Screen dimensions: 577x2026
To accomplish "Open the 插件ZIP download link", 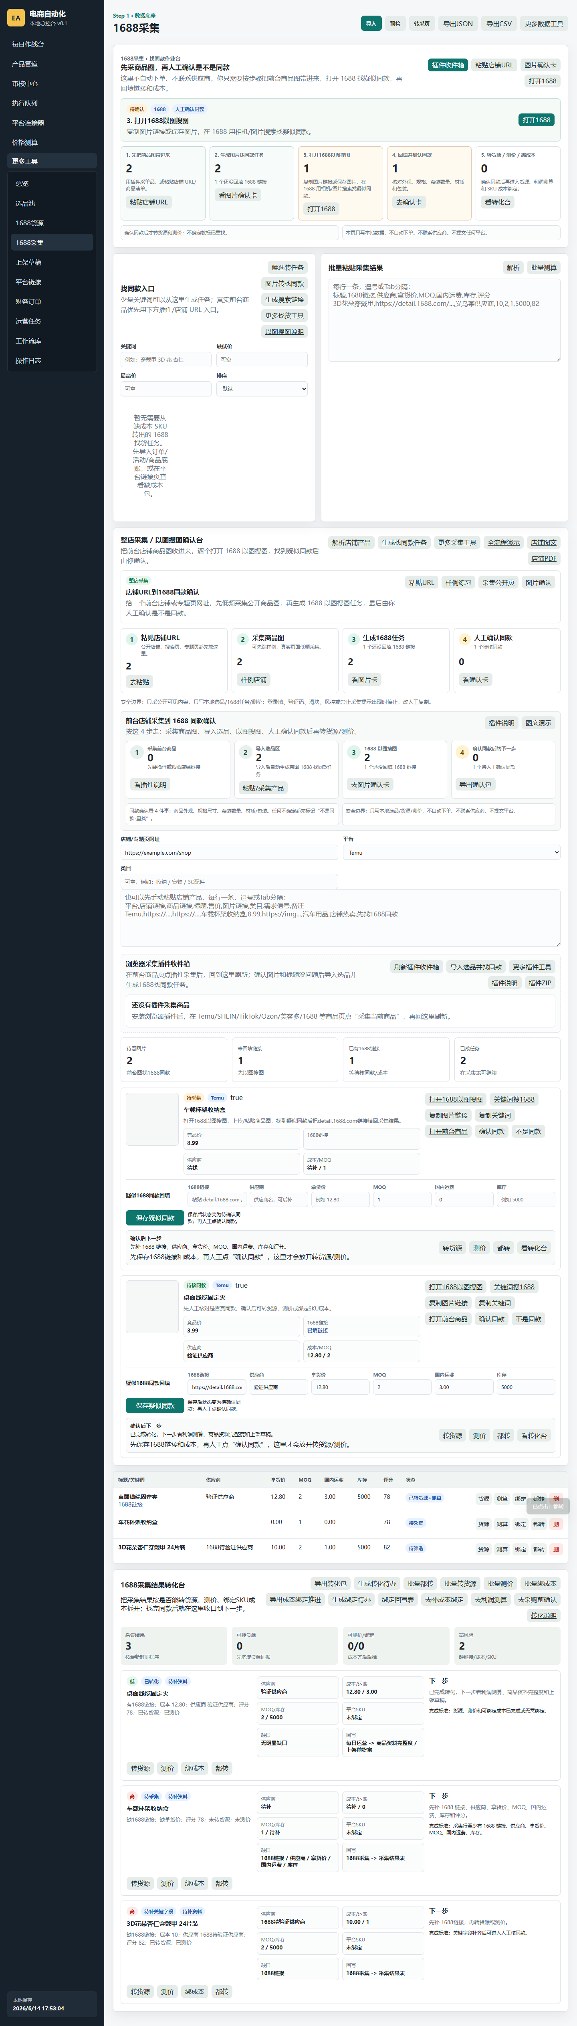I will pos(540,983).
